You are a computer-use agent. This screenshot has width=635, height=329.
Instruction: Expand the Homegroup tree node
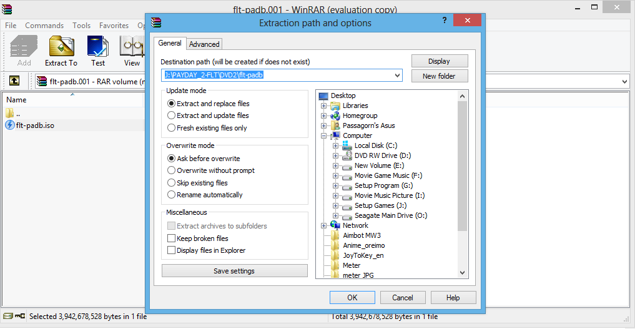point(323,115)
